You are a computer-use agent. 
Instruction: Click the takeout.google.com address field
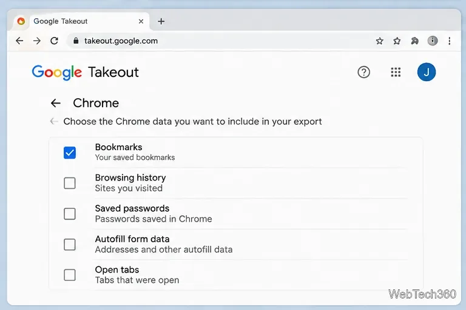point(219,41)
